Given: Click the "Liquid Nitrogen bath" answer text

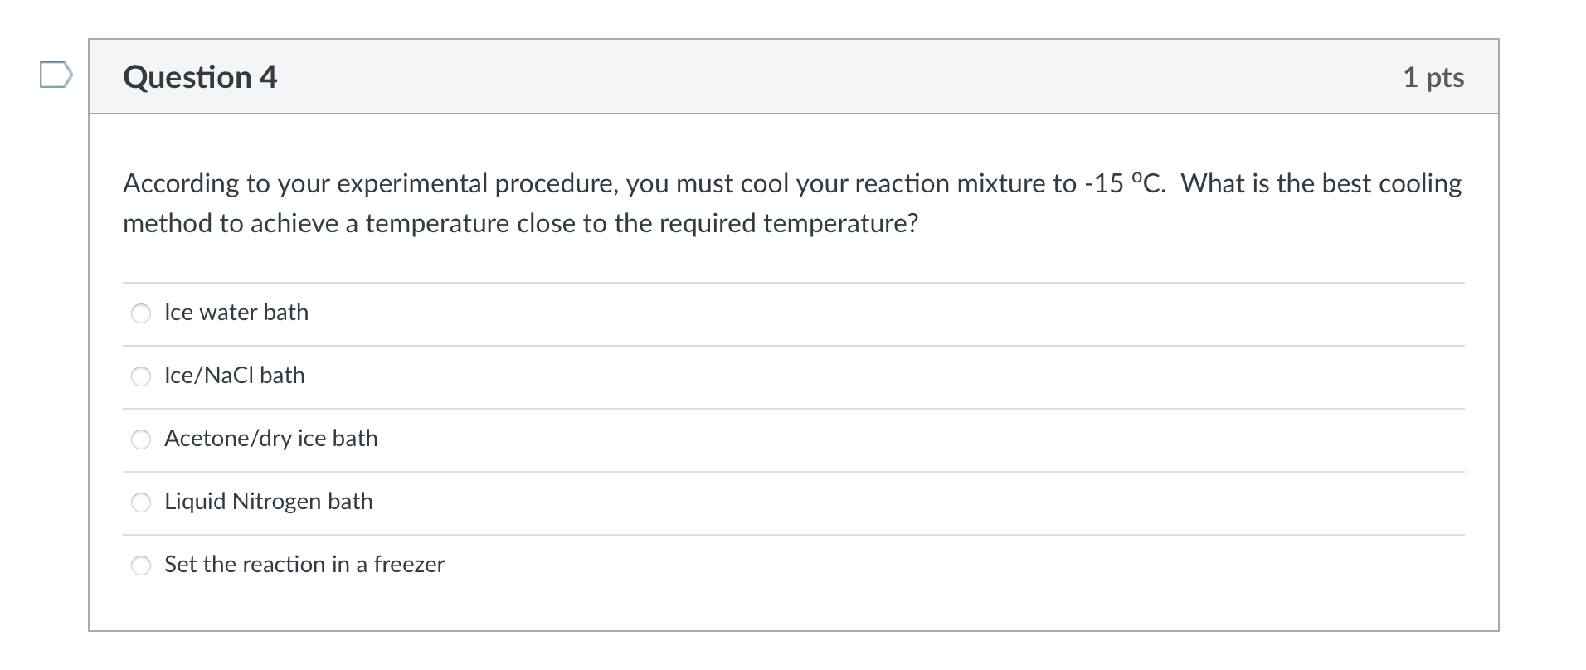Looking at the screenshot, I should pos(269,502).
